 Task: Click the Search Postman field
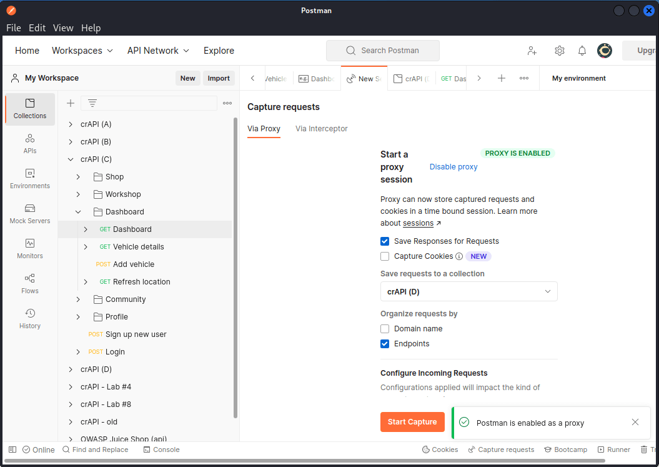(x=382, y=51)
